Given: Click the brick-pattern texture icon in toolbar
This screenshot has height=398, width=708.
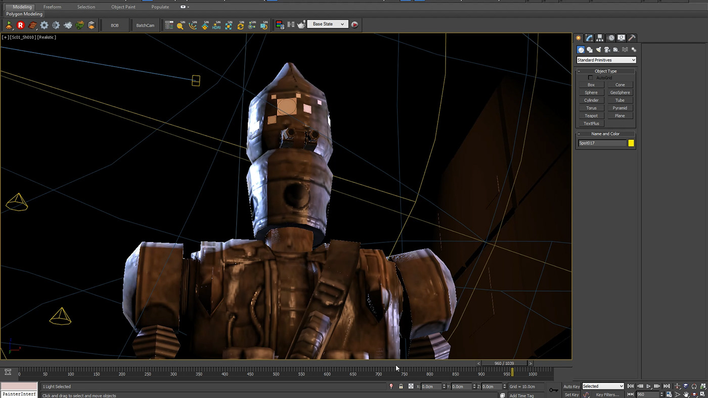Looking at the screenshot, I should [32, 25].
